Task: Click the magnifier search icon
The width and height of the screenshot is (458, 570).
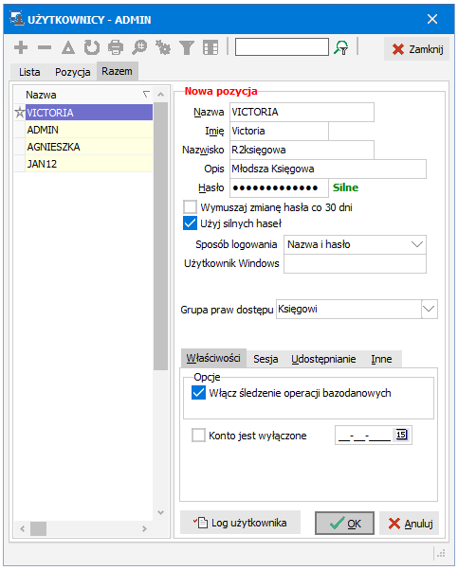Action: 139,47
